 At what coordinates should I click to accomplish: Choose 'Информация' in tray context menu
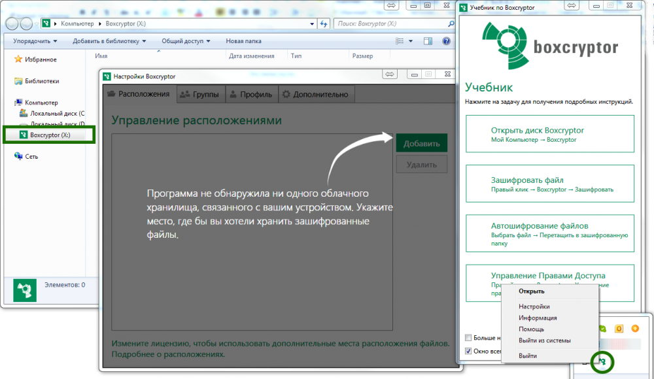(x=550, y=318)
